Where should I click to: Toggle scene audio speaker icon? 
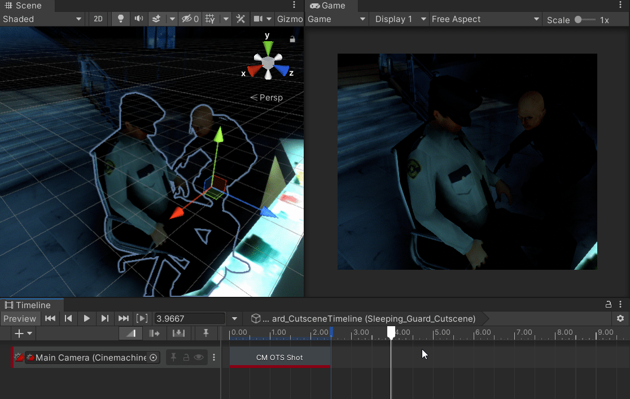(139, 19)
